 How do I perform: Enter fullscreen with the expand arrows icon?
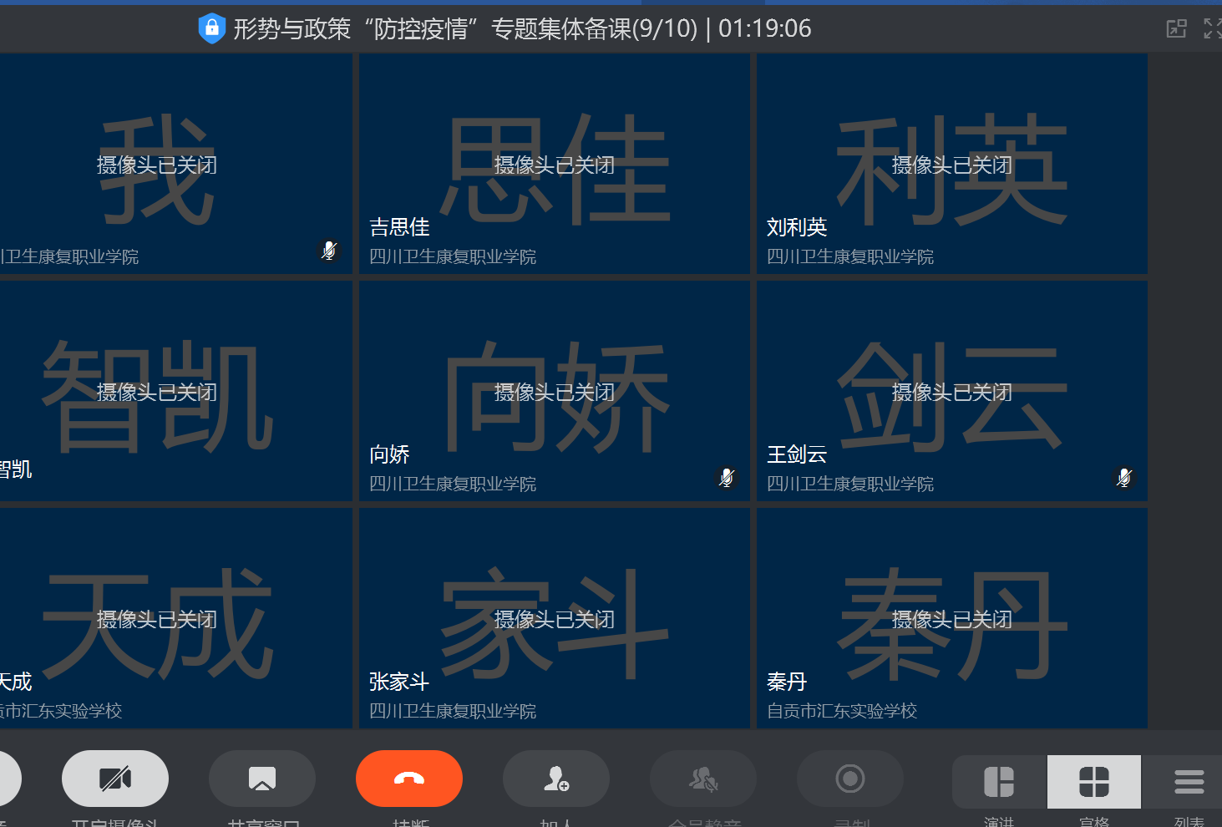point(1212,28)
